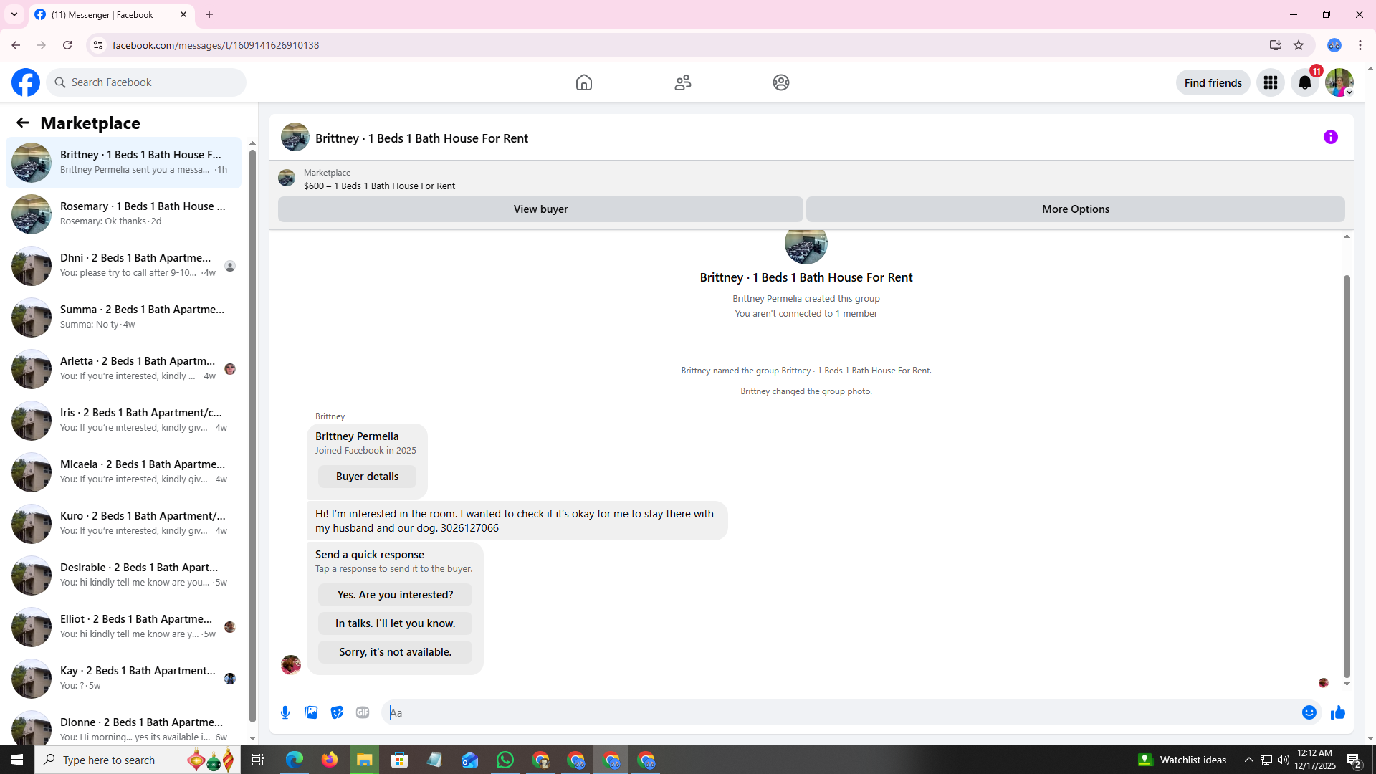Open the Kuro 2 Beds conversation

(123, 523)
